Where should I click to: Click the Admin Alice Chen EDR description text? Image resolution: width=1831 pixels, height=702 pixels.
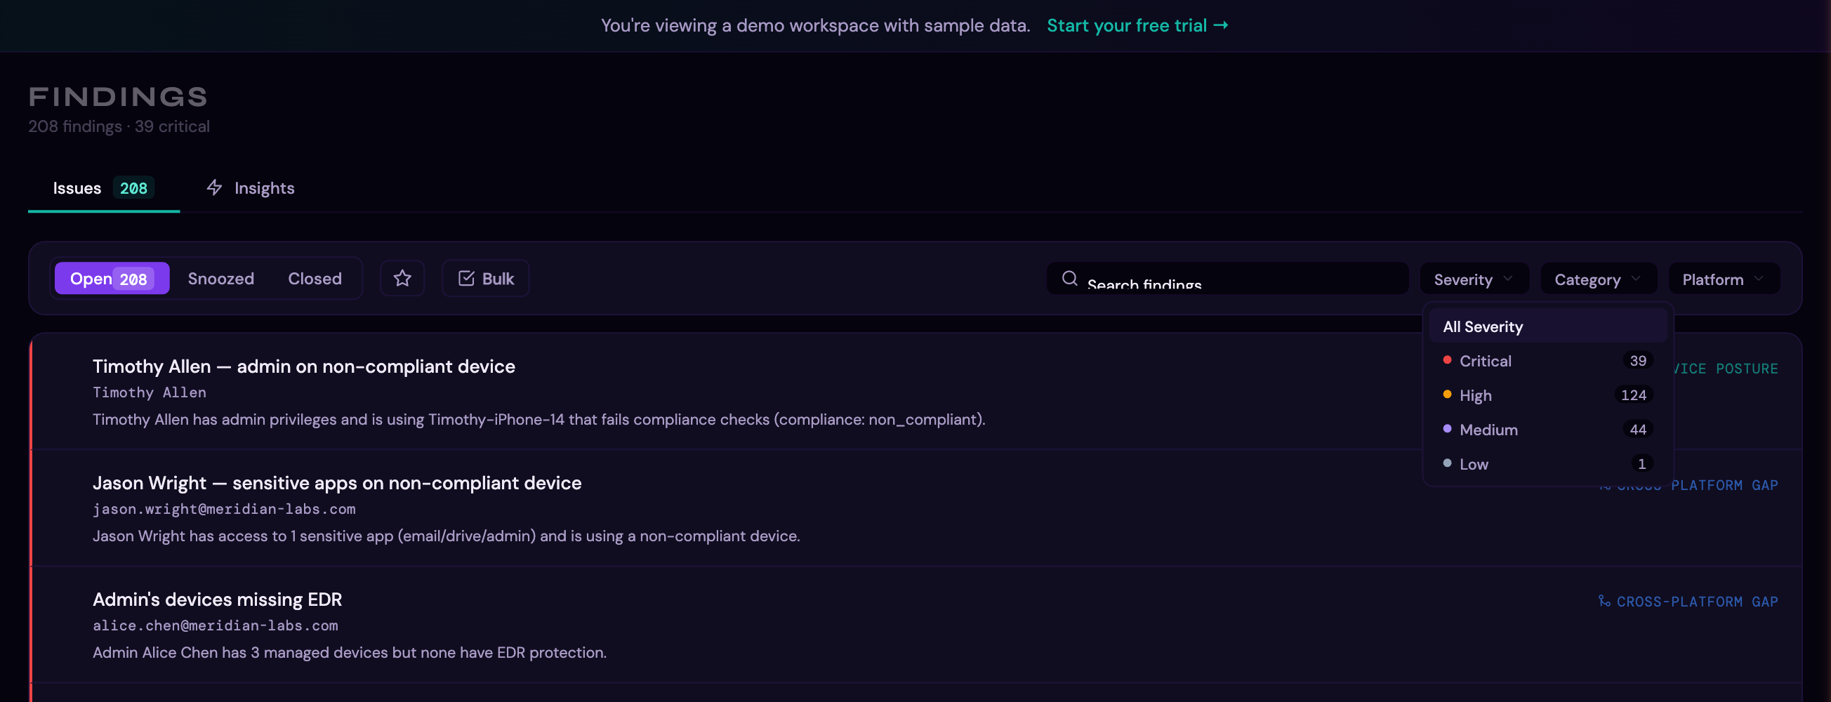tap(350, 653)
